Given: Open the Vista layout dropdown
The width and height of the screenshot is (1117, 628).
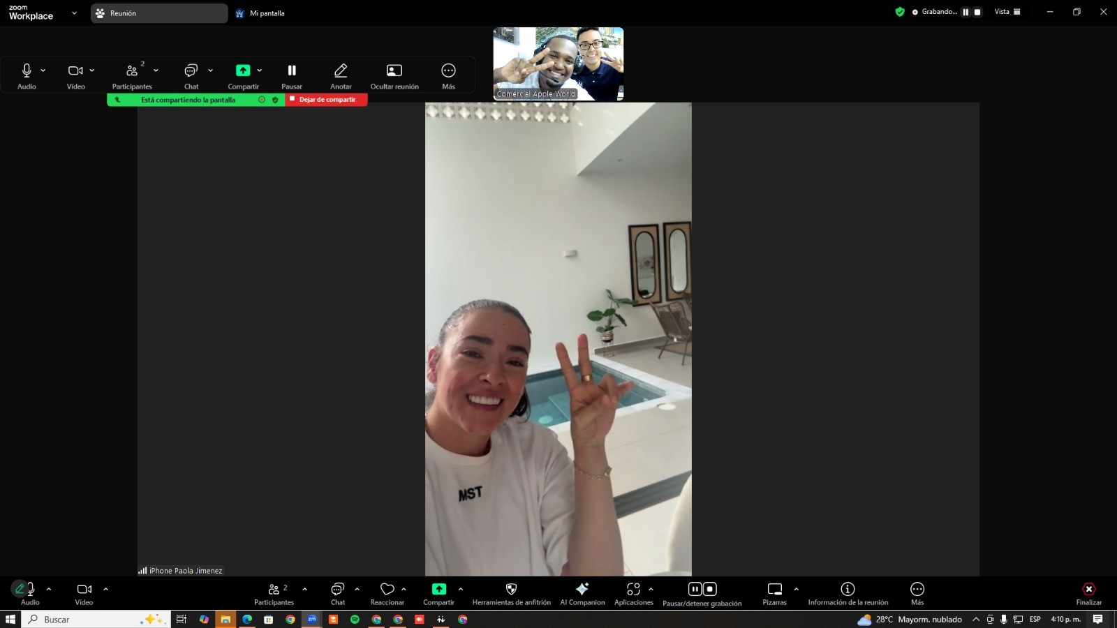Looking at the screenshot, I should click(x=1007, y=12).
